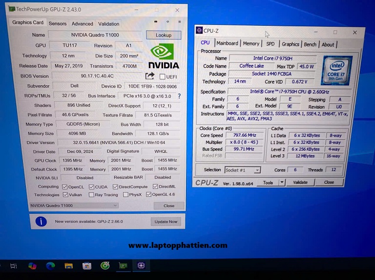Open the CPU-Z Graphics tab
Screen dimensions: 375x280
pyautogui.click(x=291, y=44)
